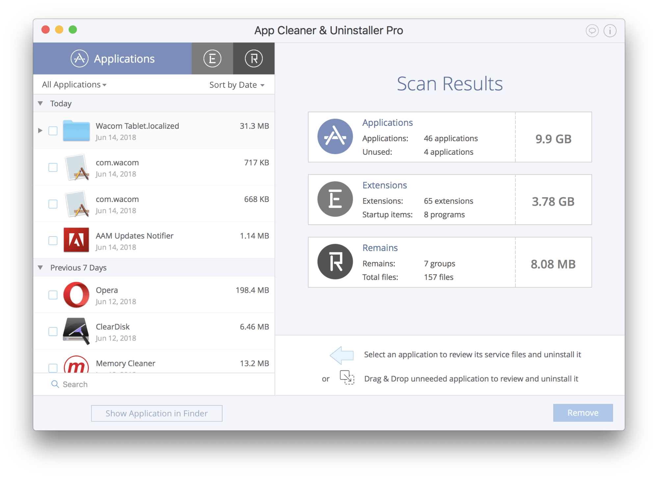
Task: Toggle checkbox for com.wacom 717 KB
Action: (x=53, y=166)
